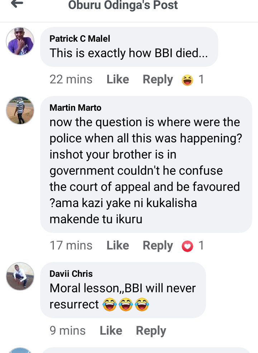
Task: Open Patrick C Malel's profile picture
Action: (x=20, y=41)
